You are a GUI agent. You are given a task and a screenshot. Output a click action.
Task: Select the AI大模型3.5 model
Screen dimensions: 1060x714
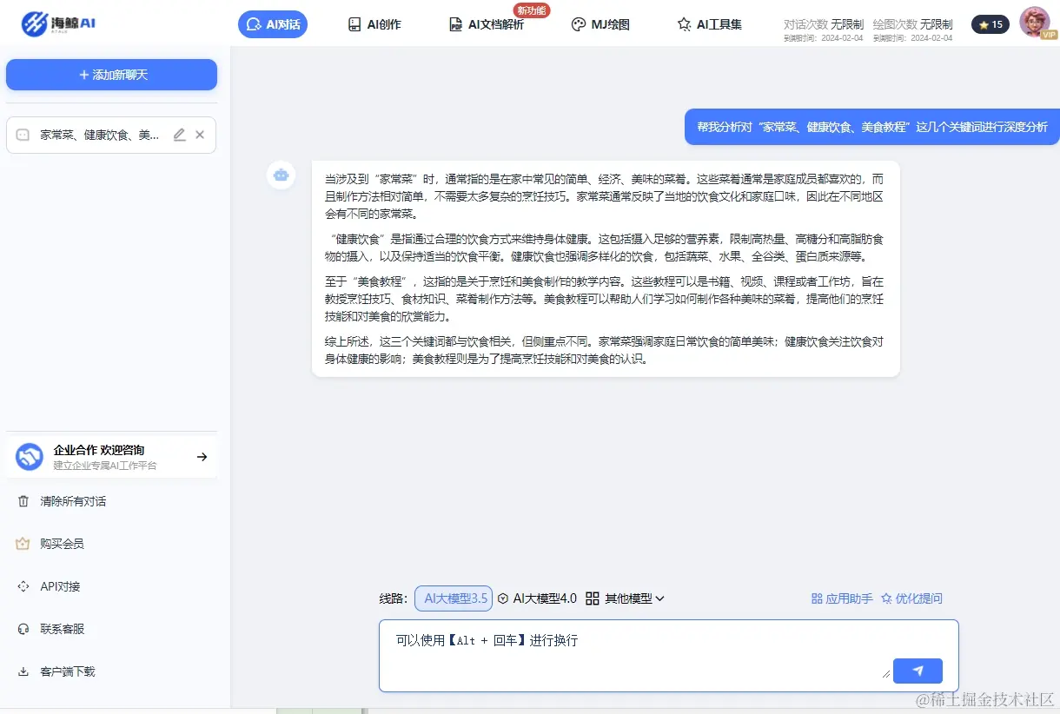pos(453,598)
